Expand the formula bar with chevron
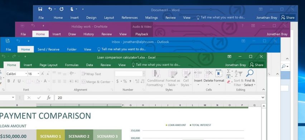The height and width of the screenshot is (140, 305). 263,97
